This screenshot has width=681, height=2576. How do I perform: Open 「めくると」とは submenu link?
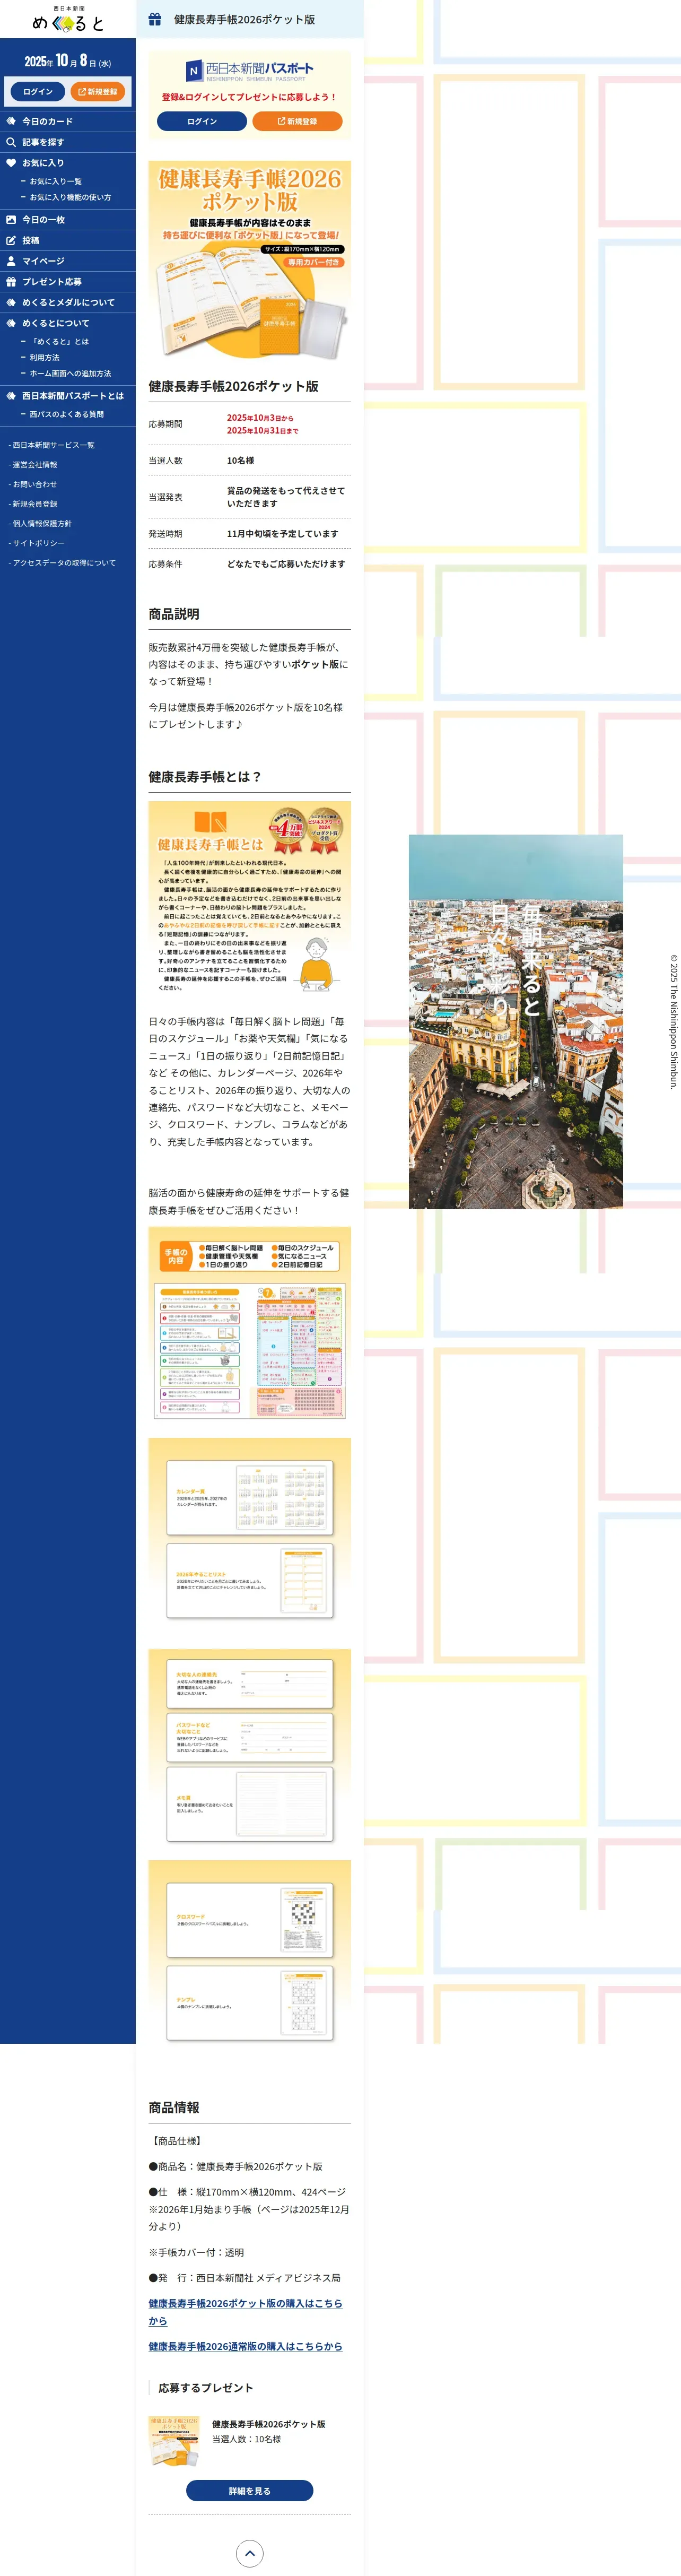[x=59, y=341]
